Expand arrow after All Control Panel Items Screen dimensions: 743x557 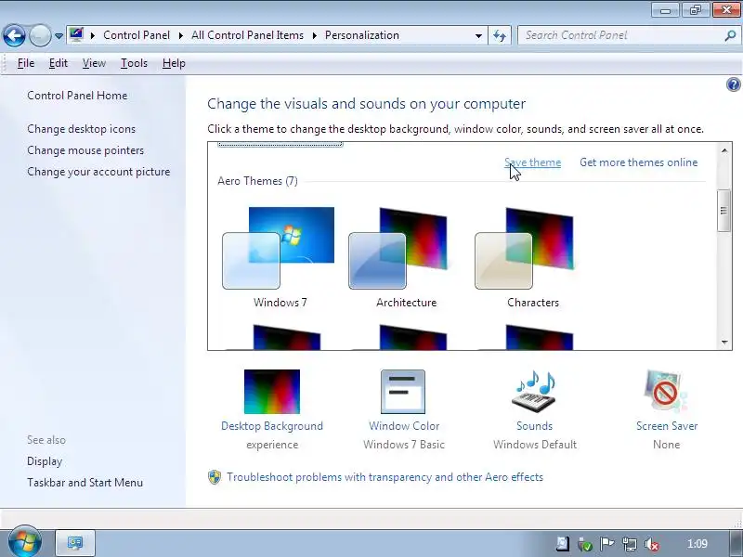click(314, 35)
